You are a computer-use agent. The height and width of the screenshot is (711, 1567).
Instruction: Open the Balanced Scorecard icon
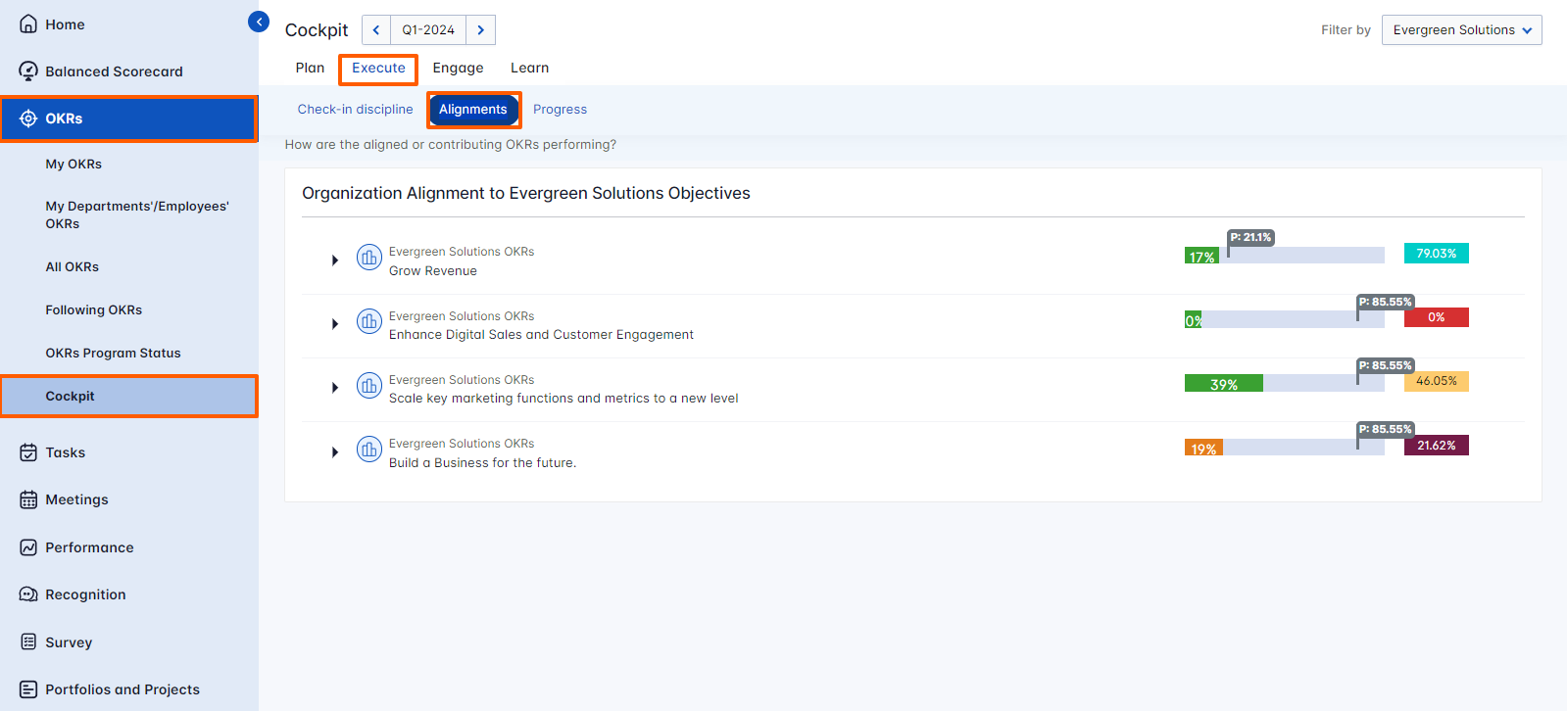28,71
